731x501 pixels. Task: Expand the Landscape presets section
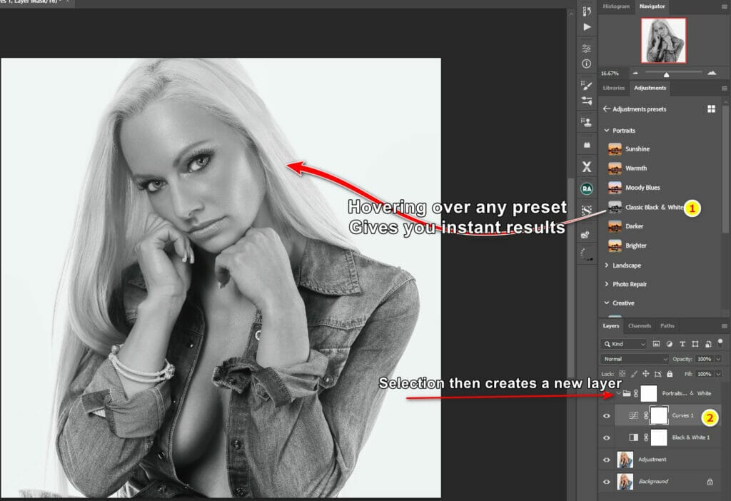(607, 265)
